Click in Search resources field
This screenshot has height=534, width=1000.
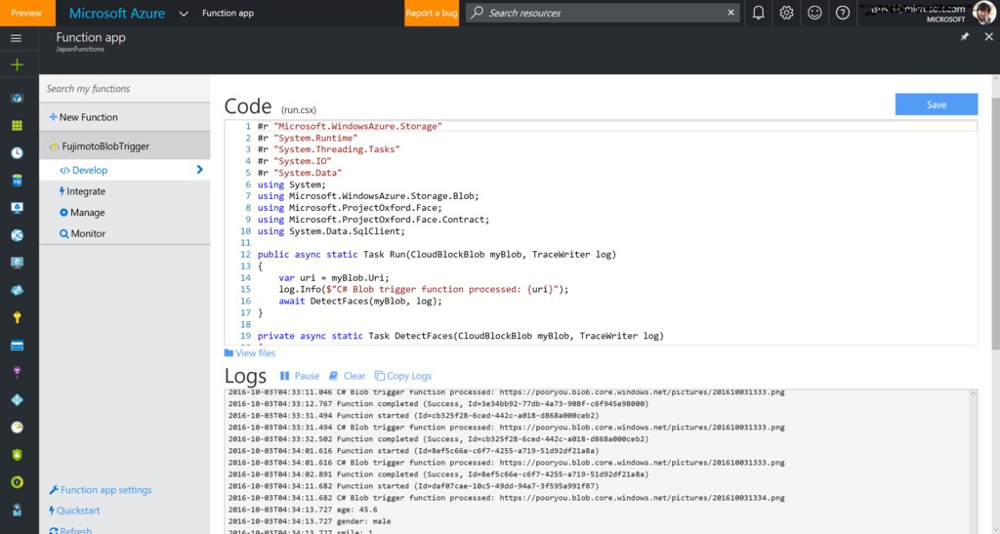tap(603, 13)
